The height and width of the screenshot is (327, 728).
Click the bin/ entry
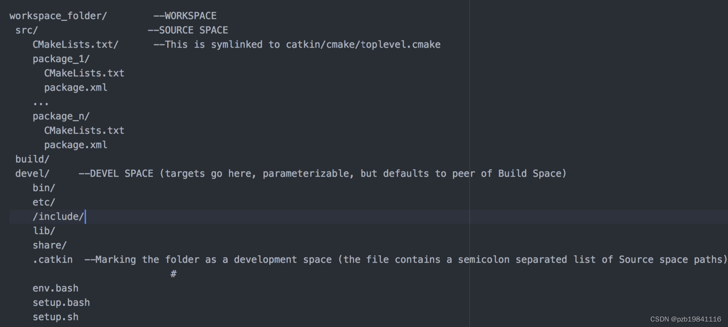point(44,188)
